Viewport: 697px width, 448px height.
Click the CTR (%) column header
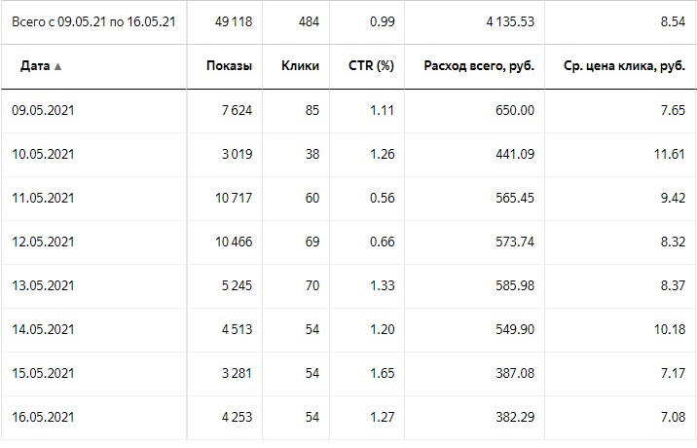pyautogui.click(x=371, y=66)
